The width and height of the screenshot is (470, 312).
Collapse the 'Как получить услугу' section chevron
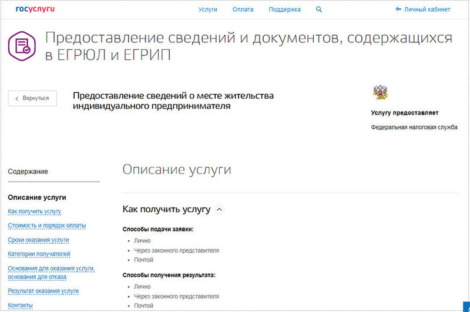(219, 210)
